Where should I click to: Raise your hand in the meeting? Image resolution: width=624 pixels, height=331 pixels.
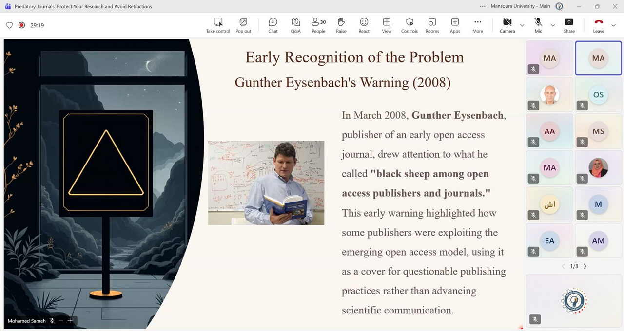tap(341, 25)
